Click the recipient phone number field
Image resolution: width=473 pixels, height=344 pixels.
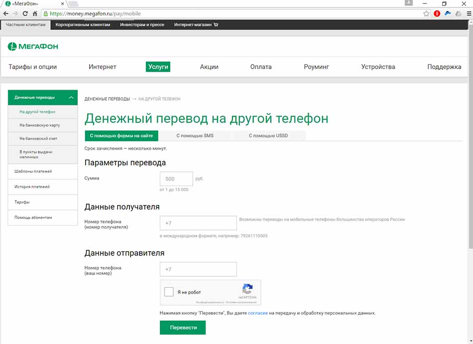(x=198, y=223)
